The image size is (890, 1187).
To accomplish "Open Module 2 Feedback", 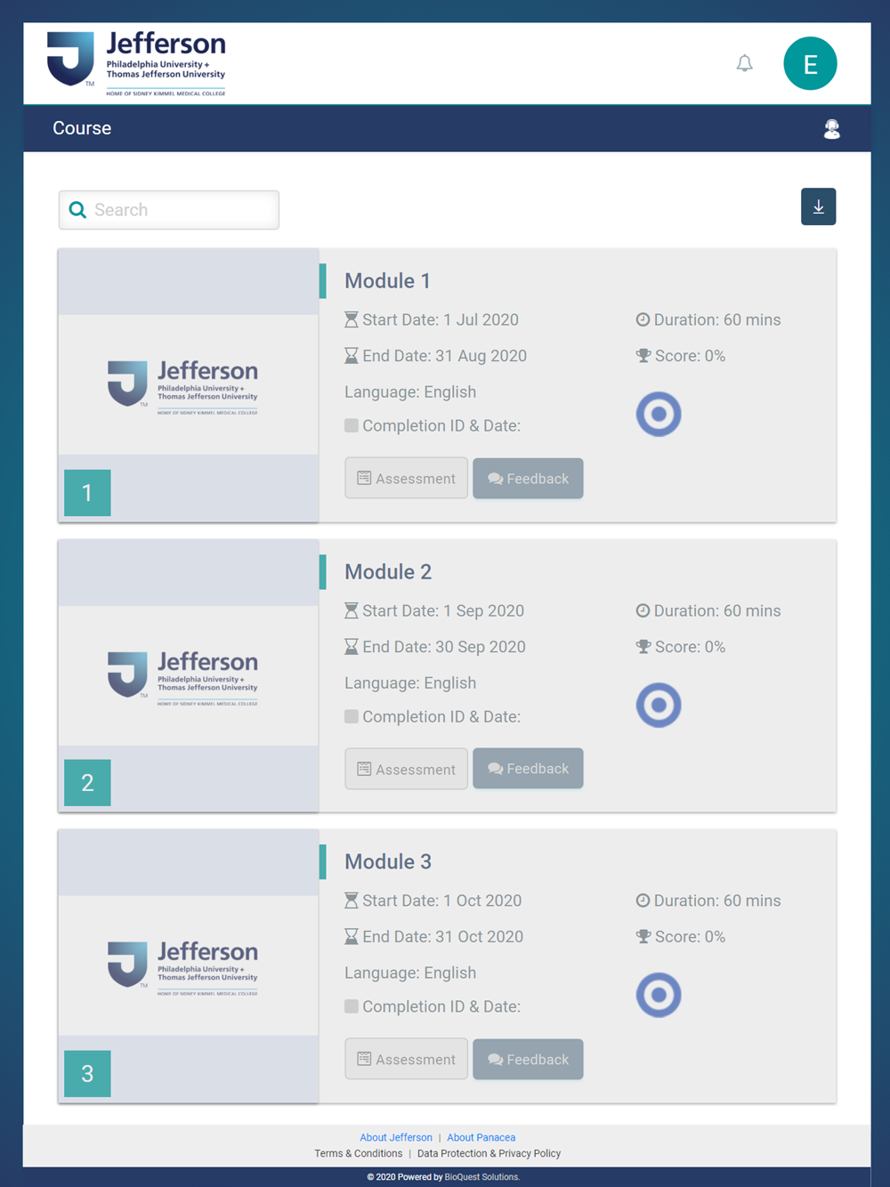I will pyautogui.click(x=528, y=769).
